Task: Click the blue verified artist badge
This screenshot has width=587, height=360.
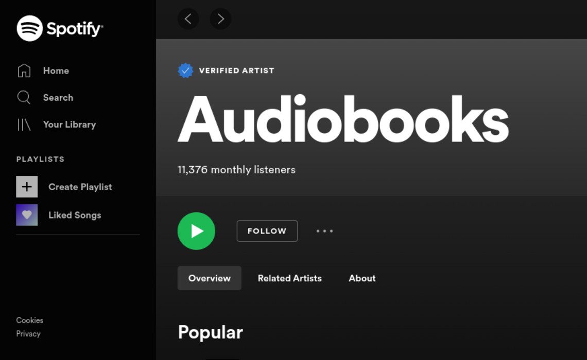Action: (x=185, y=70)
